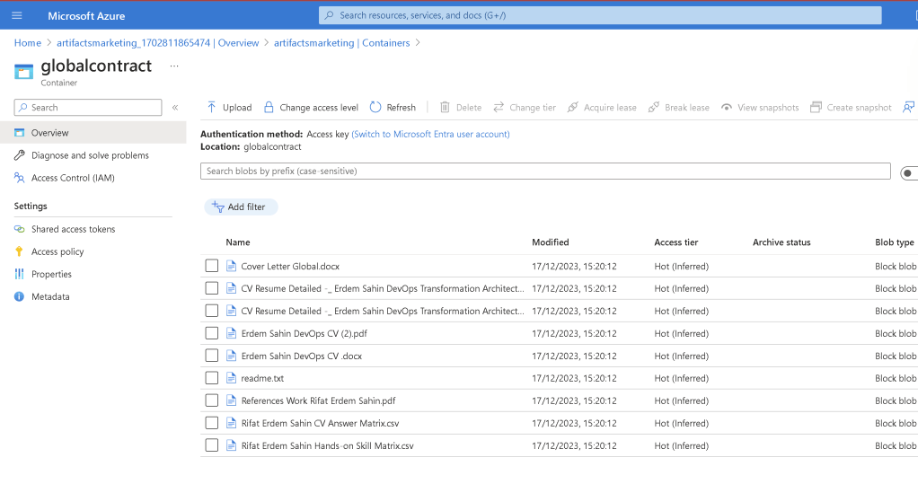Focus the sidebar Search box
Image resolution: width=918 pixels, height=484 pixels.
(88, 108)
